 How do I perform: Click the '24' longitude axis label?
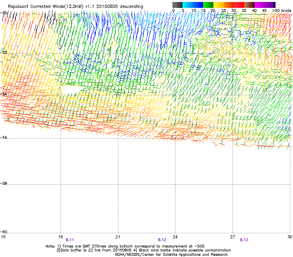[x=175, y=237]
